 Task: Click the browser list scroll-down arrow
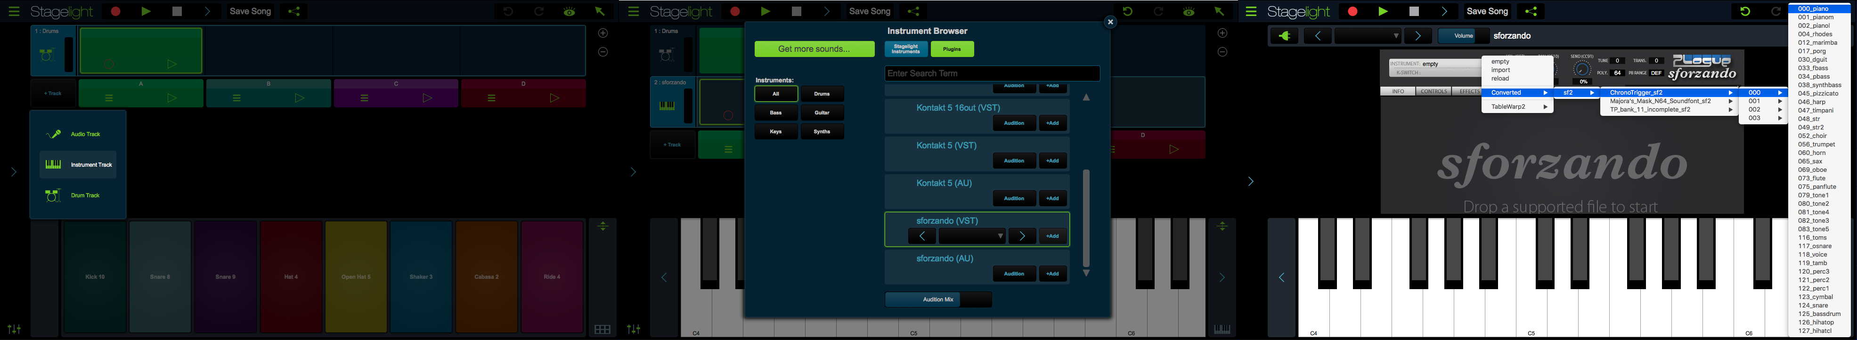click(1086, 273)
